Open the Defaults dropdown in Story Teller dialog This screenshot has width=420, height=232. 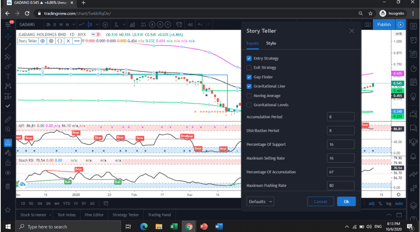point(260,202)
